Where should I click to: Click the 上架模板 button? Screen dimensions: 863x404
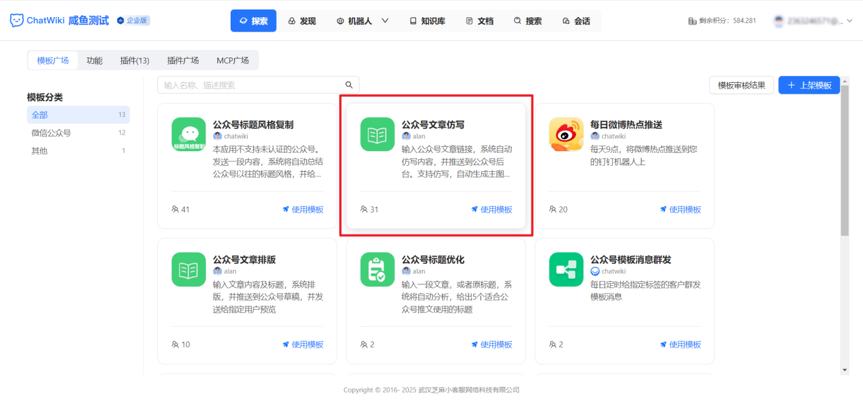(809, 85)
